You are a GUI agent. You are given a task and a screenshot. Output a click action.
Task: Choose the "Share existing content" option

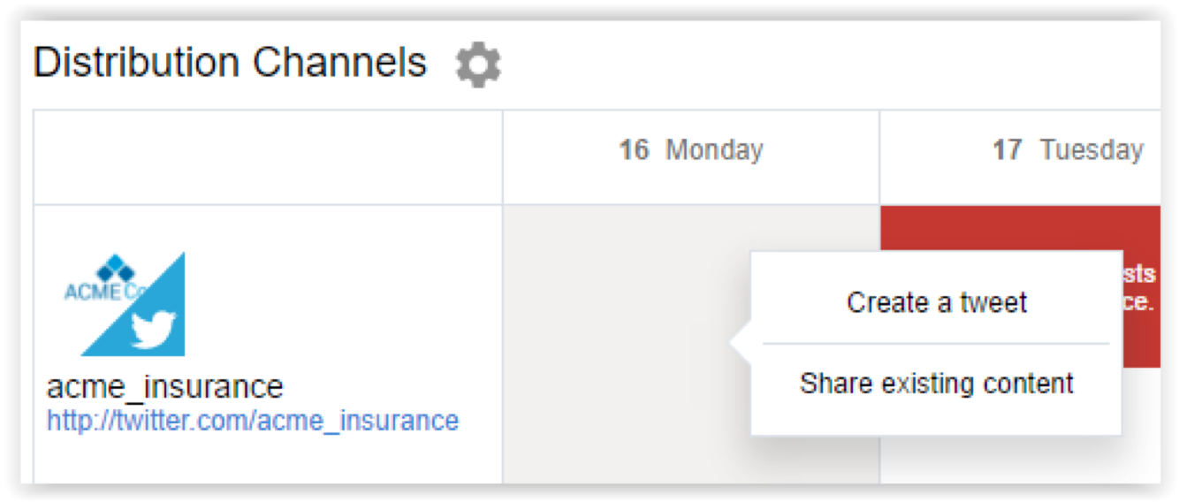936,384
